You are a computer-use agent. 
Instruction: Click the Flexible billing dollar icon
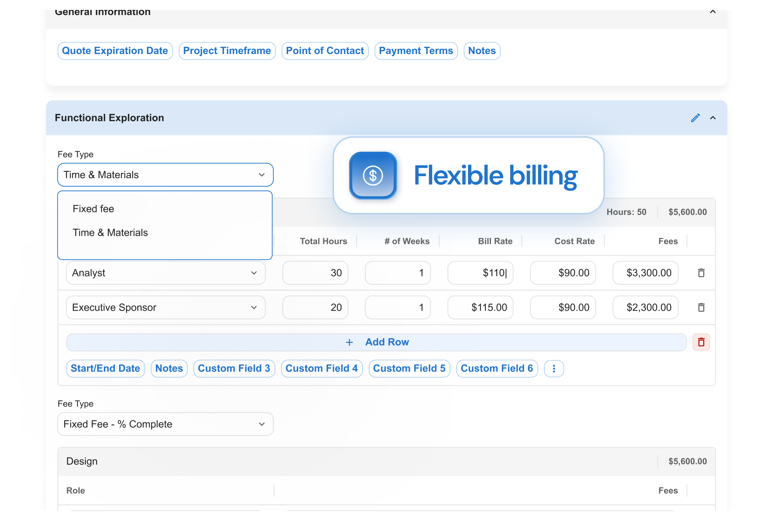[373, 176]
